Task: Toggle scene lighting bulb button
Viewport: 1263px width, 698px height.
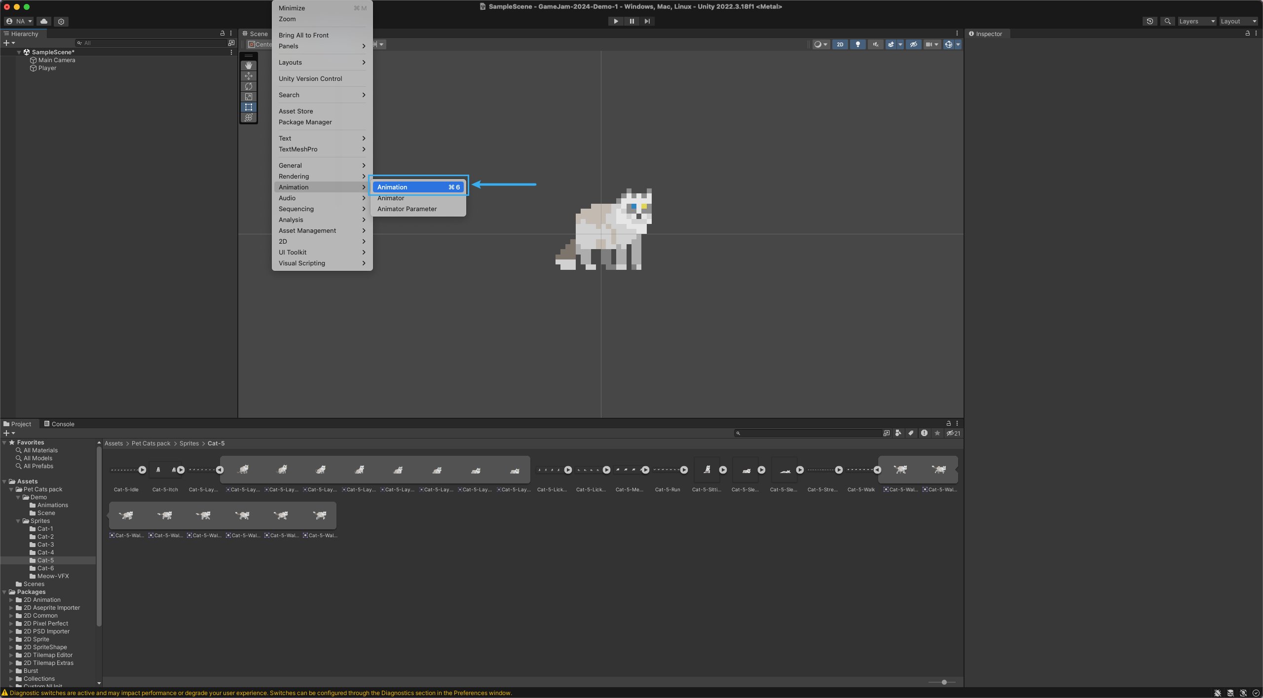Action: [x=857, y=44]
